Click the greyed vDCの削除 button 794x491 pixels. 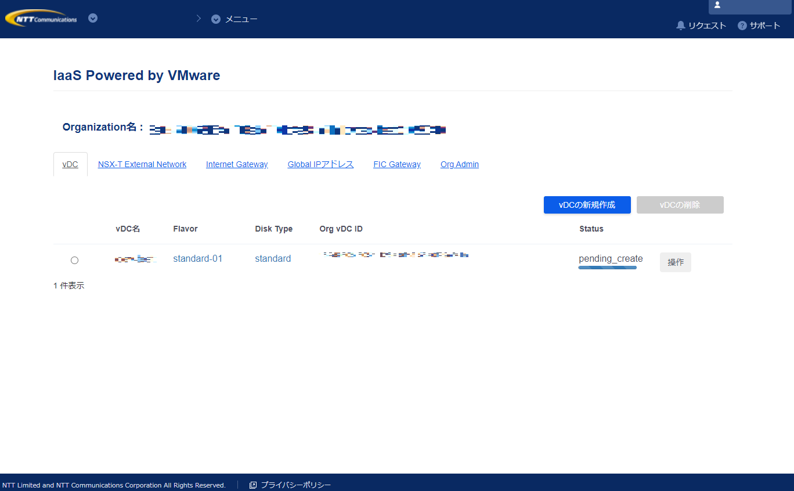point(680,205)
